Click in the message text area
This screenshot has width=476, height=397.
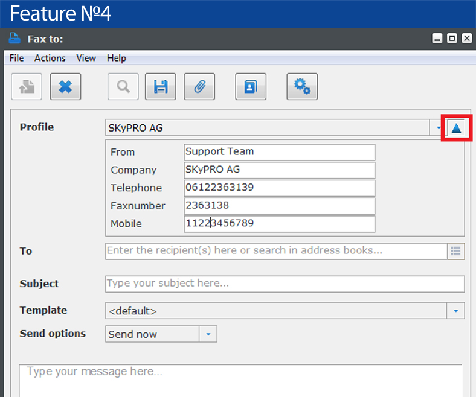[241, 381]
